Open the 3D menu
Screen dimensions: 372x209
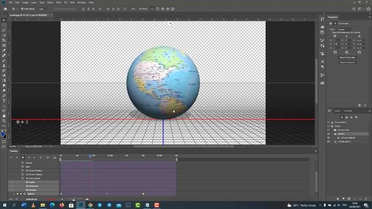[x=66, y=2]
